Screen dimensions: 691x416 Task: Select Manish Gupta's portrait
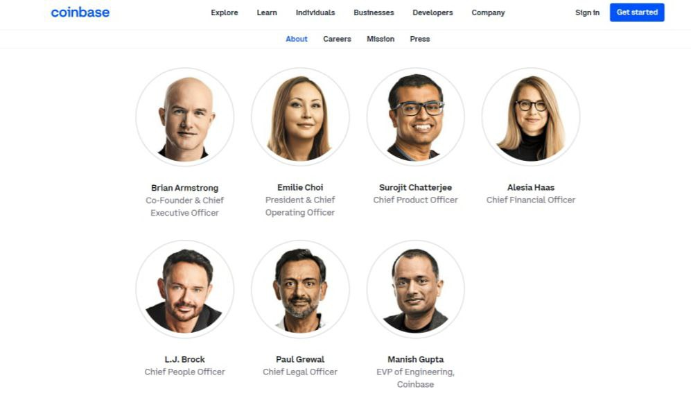[416, 289]
